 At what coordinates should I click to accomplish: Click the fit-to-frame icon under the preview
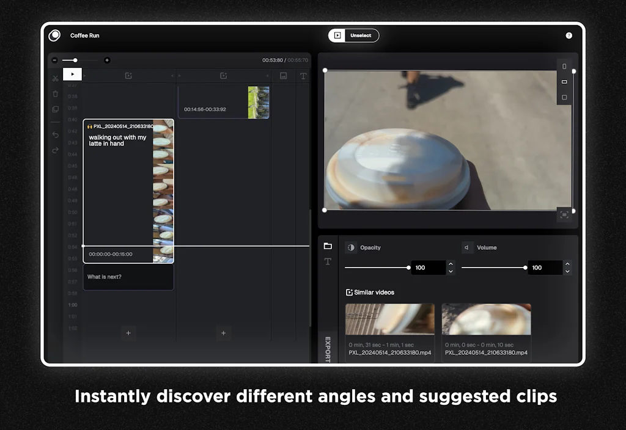564,214
